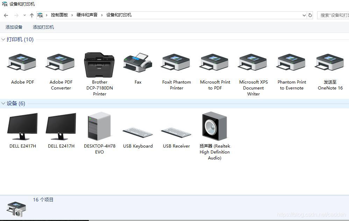The image size is (349, 221).
Task: Expand chevron after 硬件和声音 breadcrumb
Action: pyautogui.click(x=102, y=15)
